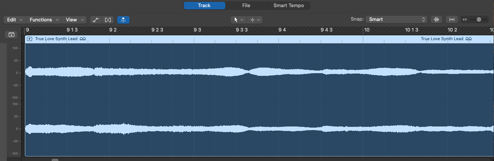The width and height of the screenshot is (494, 161).
Task: Open the Edit menu
Action: coord(15,20)
